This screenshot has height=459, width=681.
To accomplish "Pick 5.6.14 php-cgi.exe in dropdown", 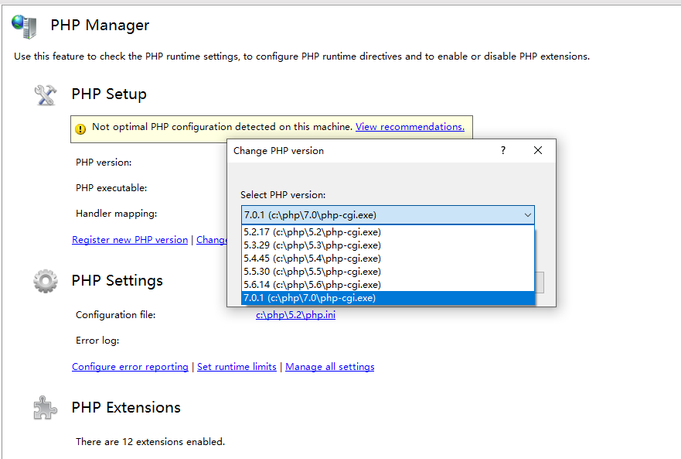I will pyautogui.click(x=388, y=285).
